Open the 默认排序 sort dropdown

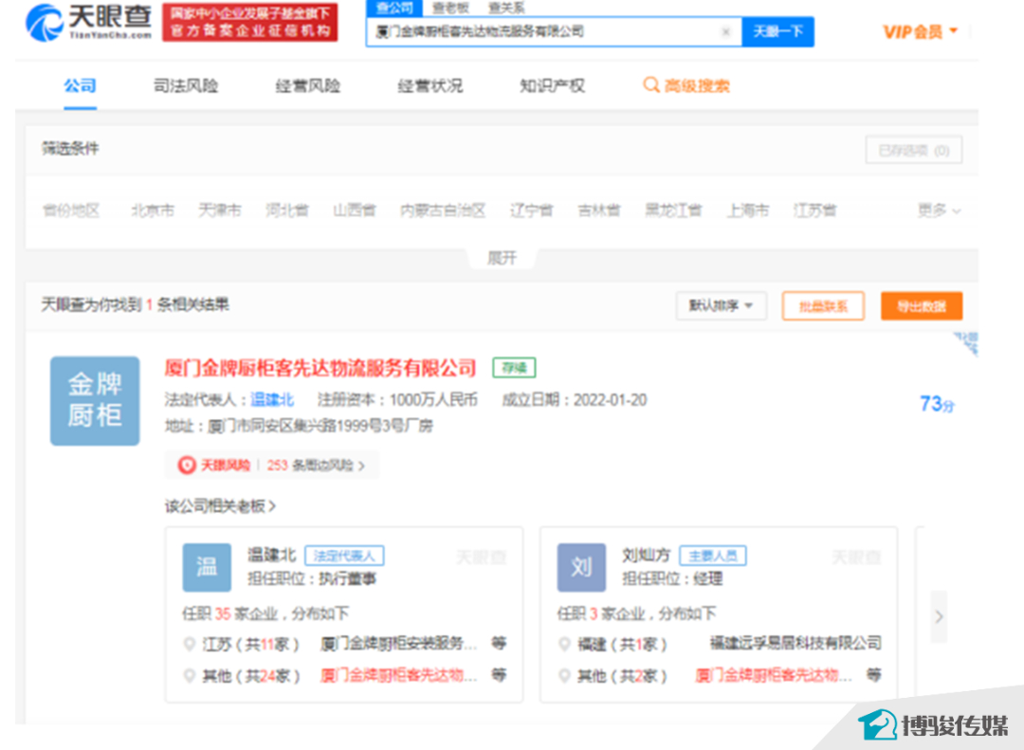coord(721,305)
